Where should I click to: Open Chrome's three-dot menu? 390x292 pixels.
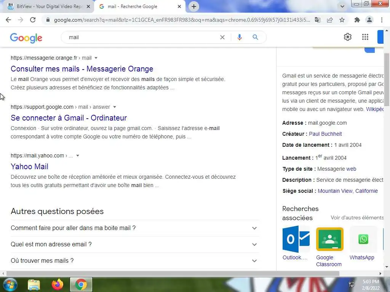(382, 20)
